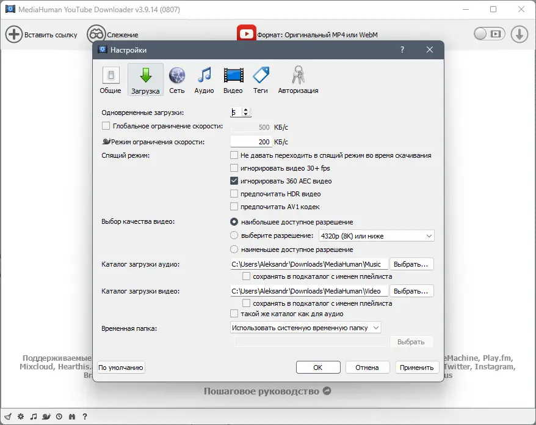Viewport: 536px width, 425px height.
Task: Switch to the Сеть settings tab
Action: (176, 80)
